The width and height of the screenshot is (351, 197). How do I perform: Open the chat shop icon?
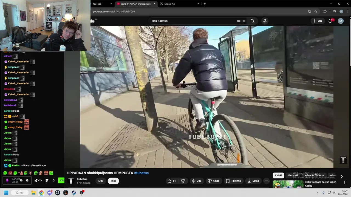click(x=47, y=181)
